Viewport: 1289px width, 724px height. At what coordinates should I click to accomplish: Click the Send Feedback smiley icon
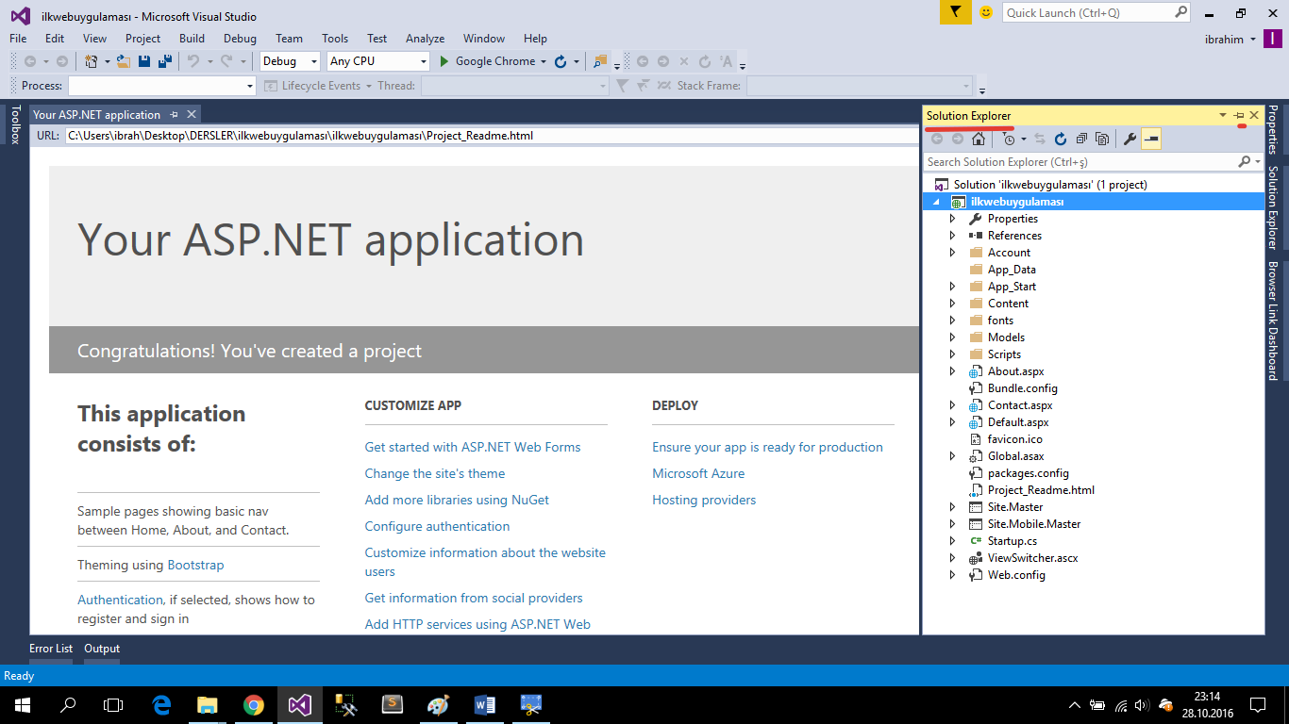click(x=986, y=12)
